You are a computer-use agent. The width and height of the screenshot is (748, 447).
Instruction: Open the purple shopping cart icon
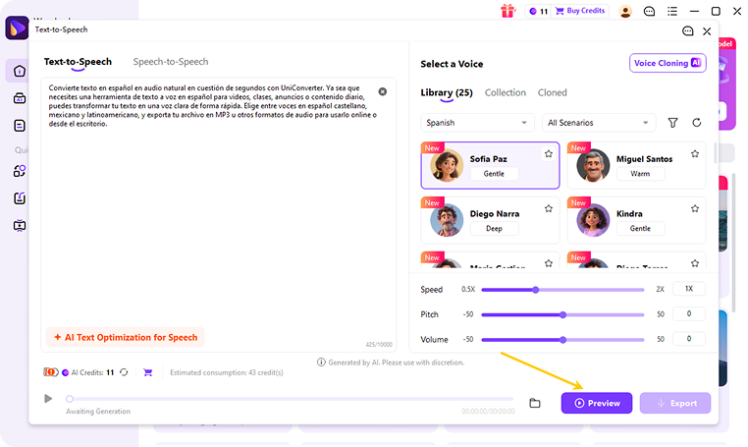pos(148,372)
